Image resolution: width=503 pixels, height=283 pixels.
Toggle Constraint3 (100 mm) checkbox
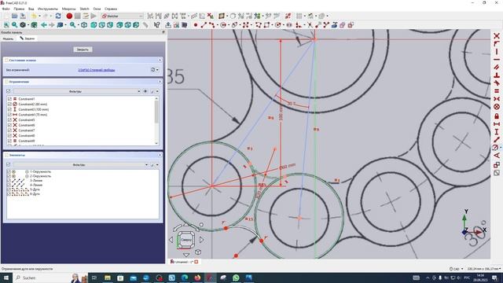pyautogui.click(x=9, y=109)
